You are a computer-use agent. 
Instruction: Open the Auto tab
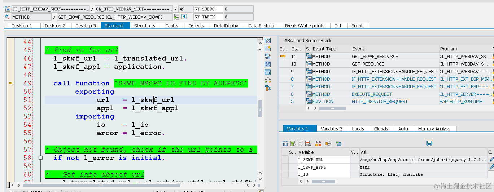pos(403,129)
